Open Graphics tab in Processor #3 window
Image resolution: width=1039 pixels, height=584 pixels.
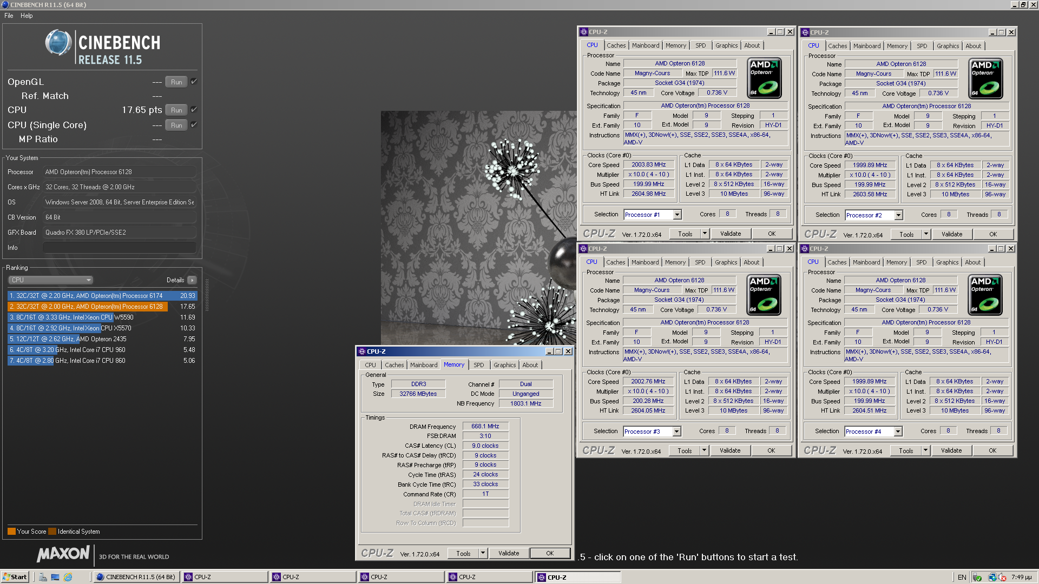[726, 262]
